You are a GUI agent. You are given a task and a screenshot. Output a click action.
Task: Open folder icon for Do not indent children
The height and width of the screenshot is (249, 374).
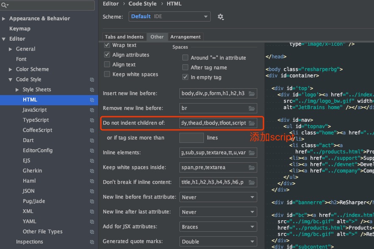[252, 123]
